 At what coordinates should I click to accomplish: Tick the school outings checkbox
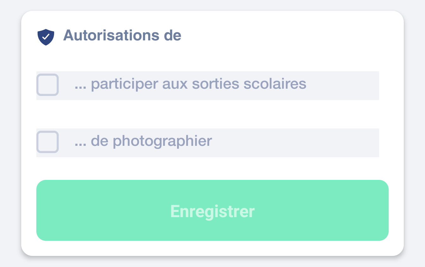click(48, 85)
